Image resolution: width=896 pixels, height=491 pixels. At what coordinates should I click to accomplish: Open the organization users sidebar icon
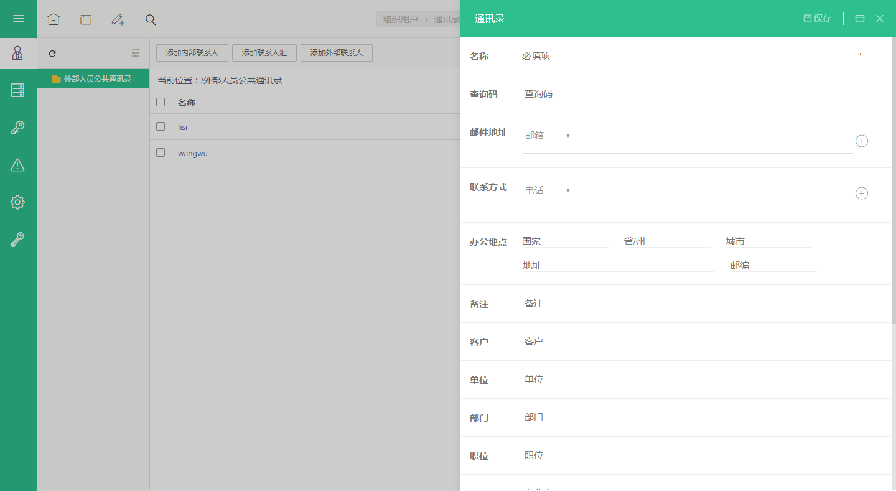tap(18, 54)
